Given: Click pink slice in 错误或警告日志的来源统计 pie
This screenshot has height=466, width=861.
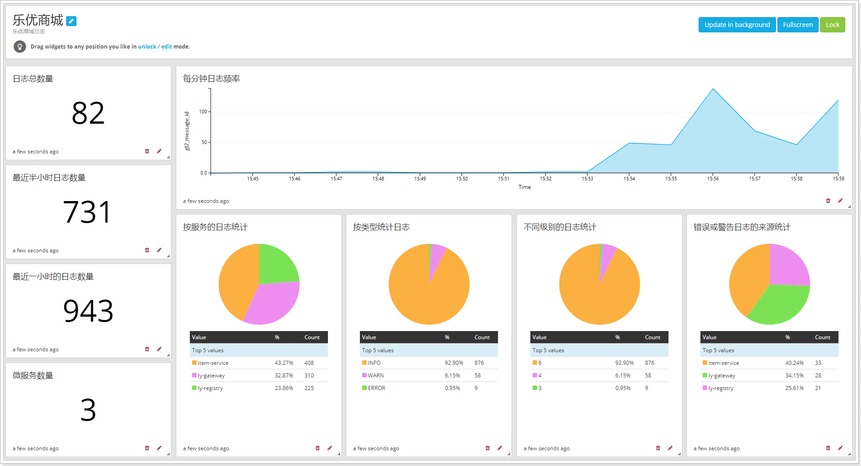Looking at the screenshot, I should click(x=787, y=266).
